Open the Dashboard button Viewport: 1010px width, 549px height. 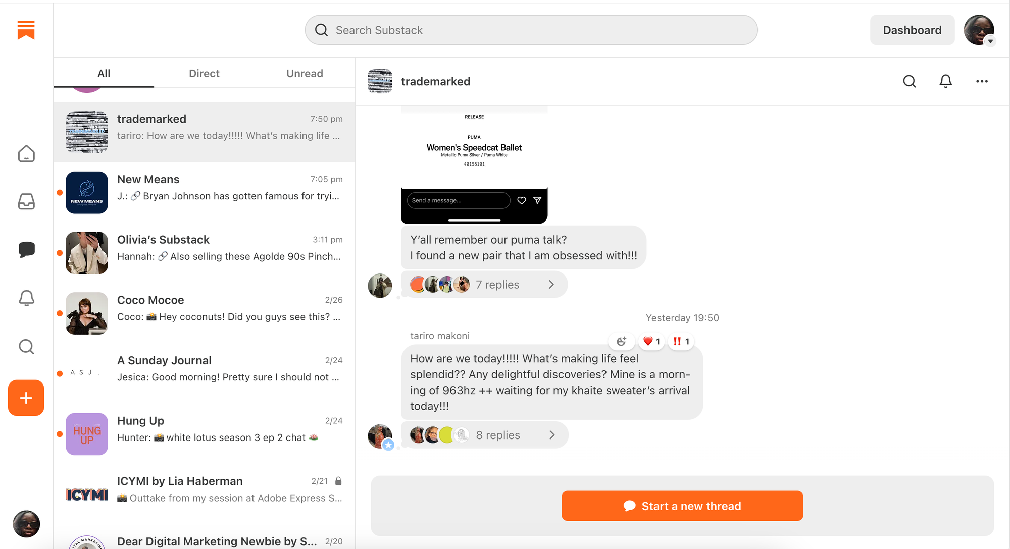(912, 30)
